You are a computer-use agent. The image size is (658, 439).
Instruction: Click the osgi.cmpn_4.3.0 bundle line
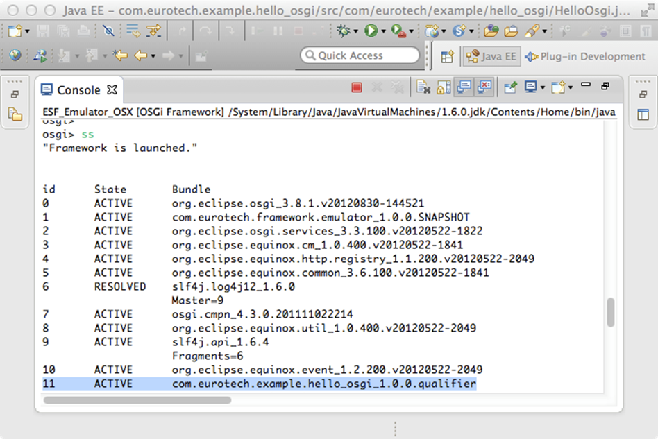262,314
